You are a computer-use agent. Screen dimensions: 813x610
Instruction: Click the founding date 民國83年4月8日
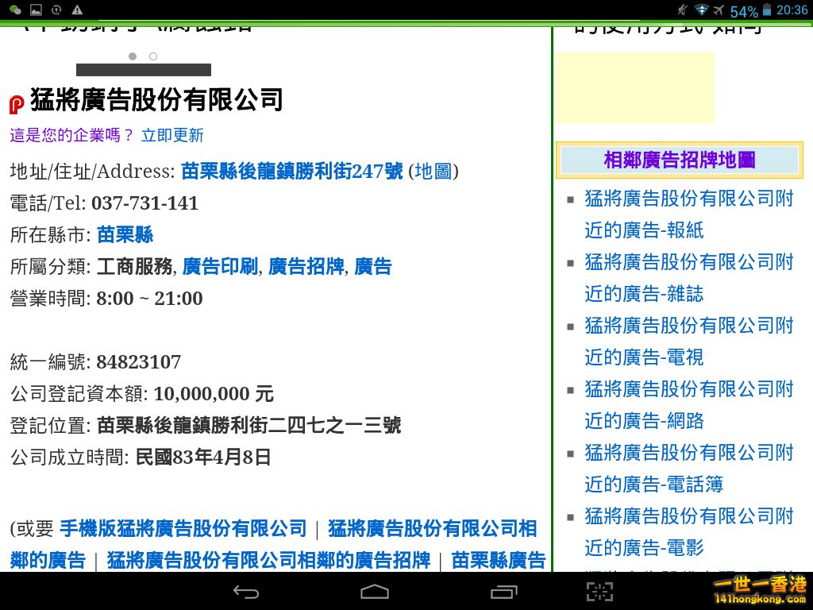click(203, 457)
